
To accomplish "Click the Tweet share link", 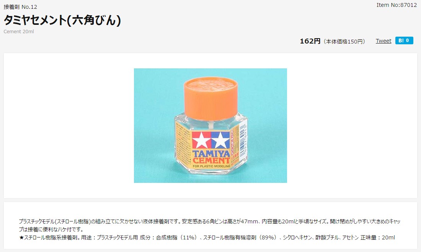I will (x=383, y=41).
